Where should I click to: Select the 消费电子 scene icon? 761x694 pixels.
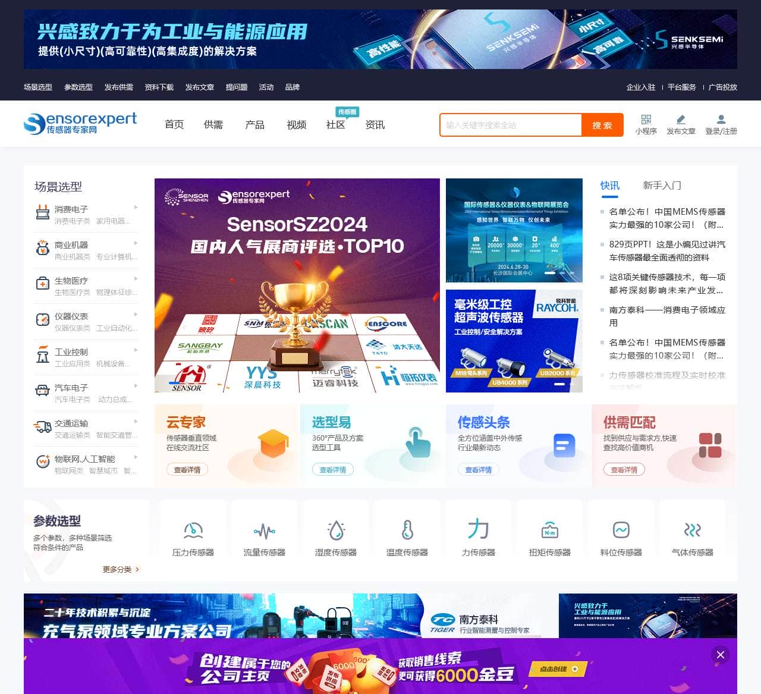tap(43, 212)
